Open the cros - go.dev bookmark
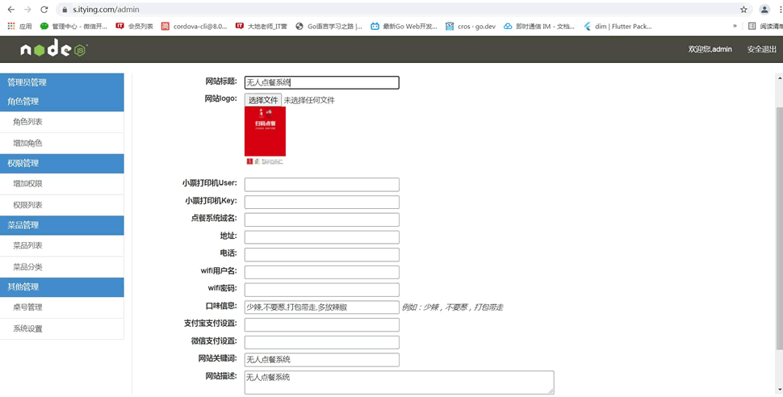783x397 pixels. pyautogui.click(x=471, y=27)
